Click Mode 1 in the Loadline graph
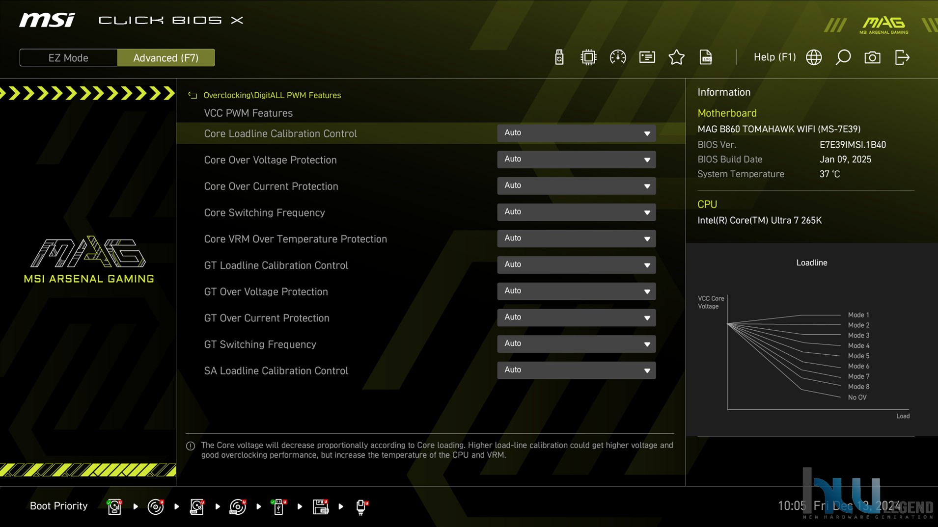938x527 pixels. (x=858, y=315)
